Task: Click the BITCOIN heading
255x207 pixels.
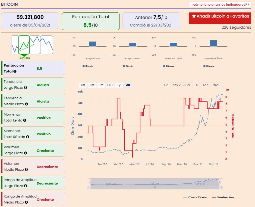Action: pos(10,4)
